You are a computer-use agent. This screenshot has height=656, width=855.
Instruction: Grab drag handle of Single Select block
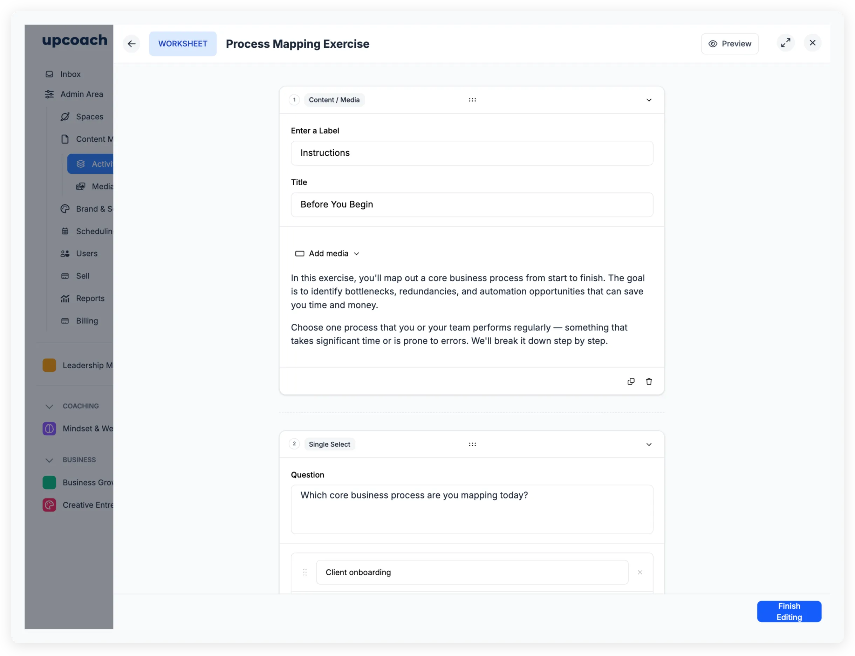472,444
